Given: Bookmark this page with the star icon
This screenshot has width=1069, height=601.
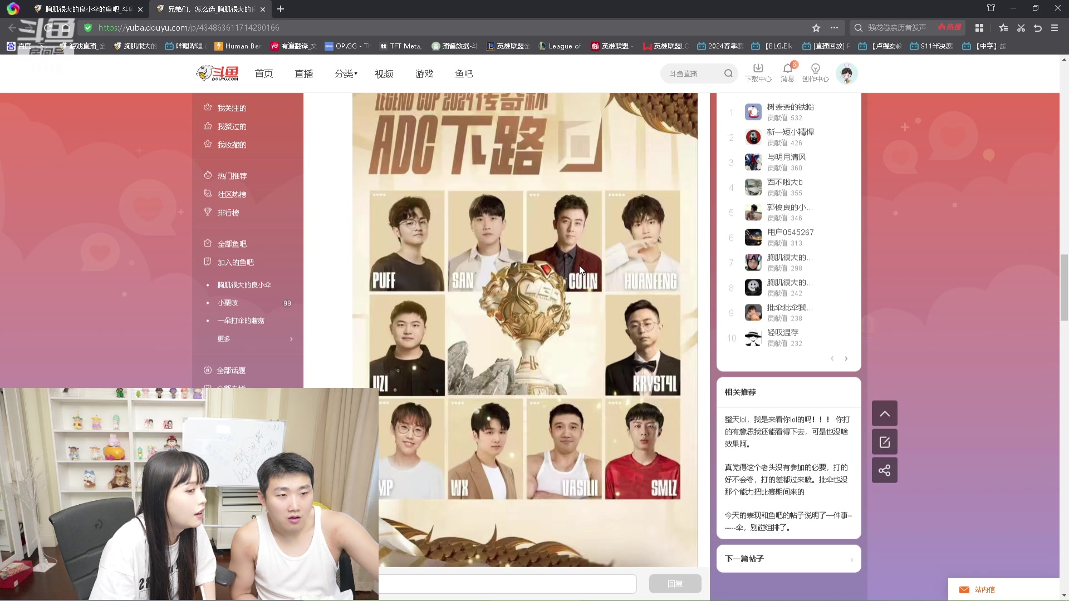Looking at the screenshot, I should 816,28.
